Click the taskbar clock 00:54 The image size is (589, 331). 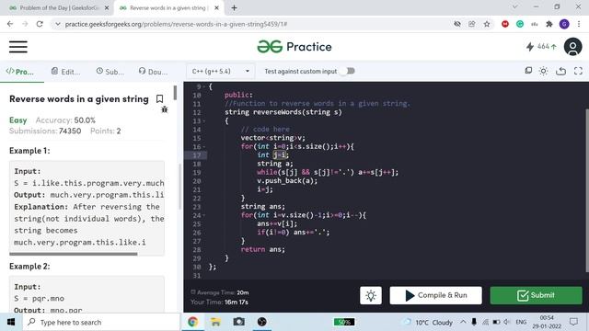pos(547,322)
